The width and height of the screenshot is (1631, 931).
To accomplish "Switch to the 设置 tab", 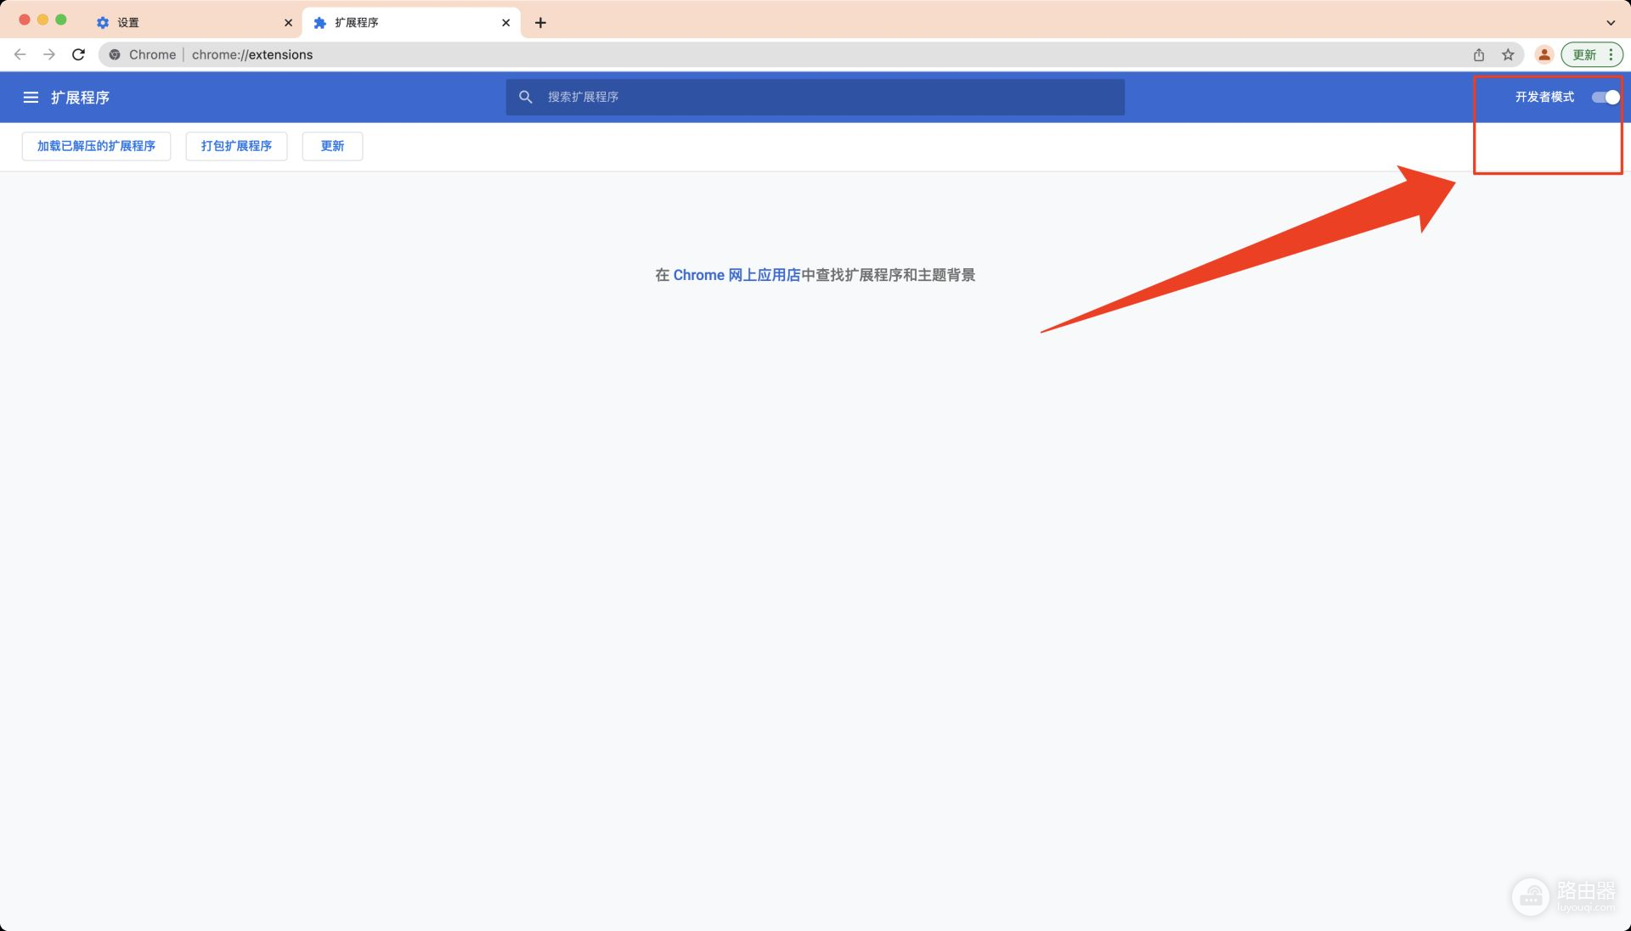I will 194,23.
